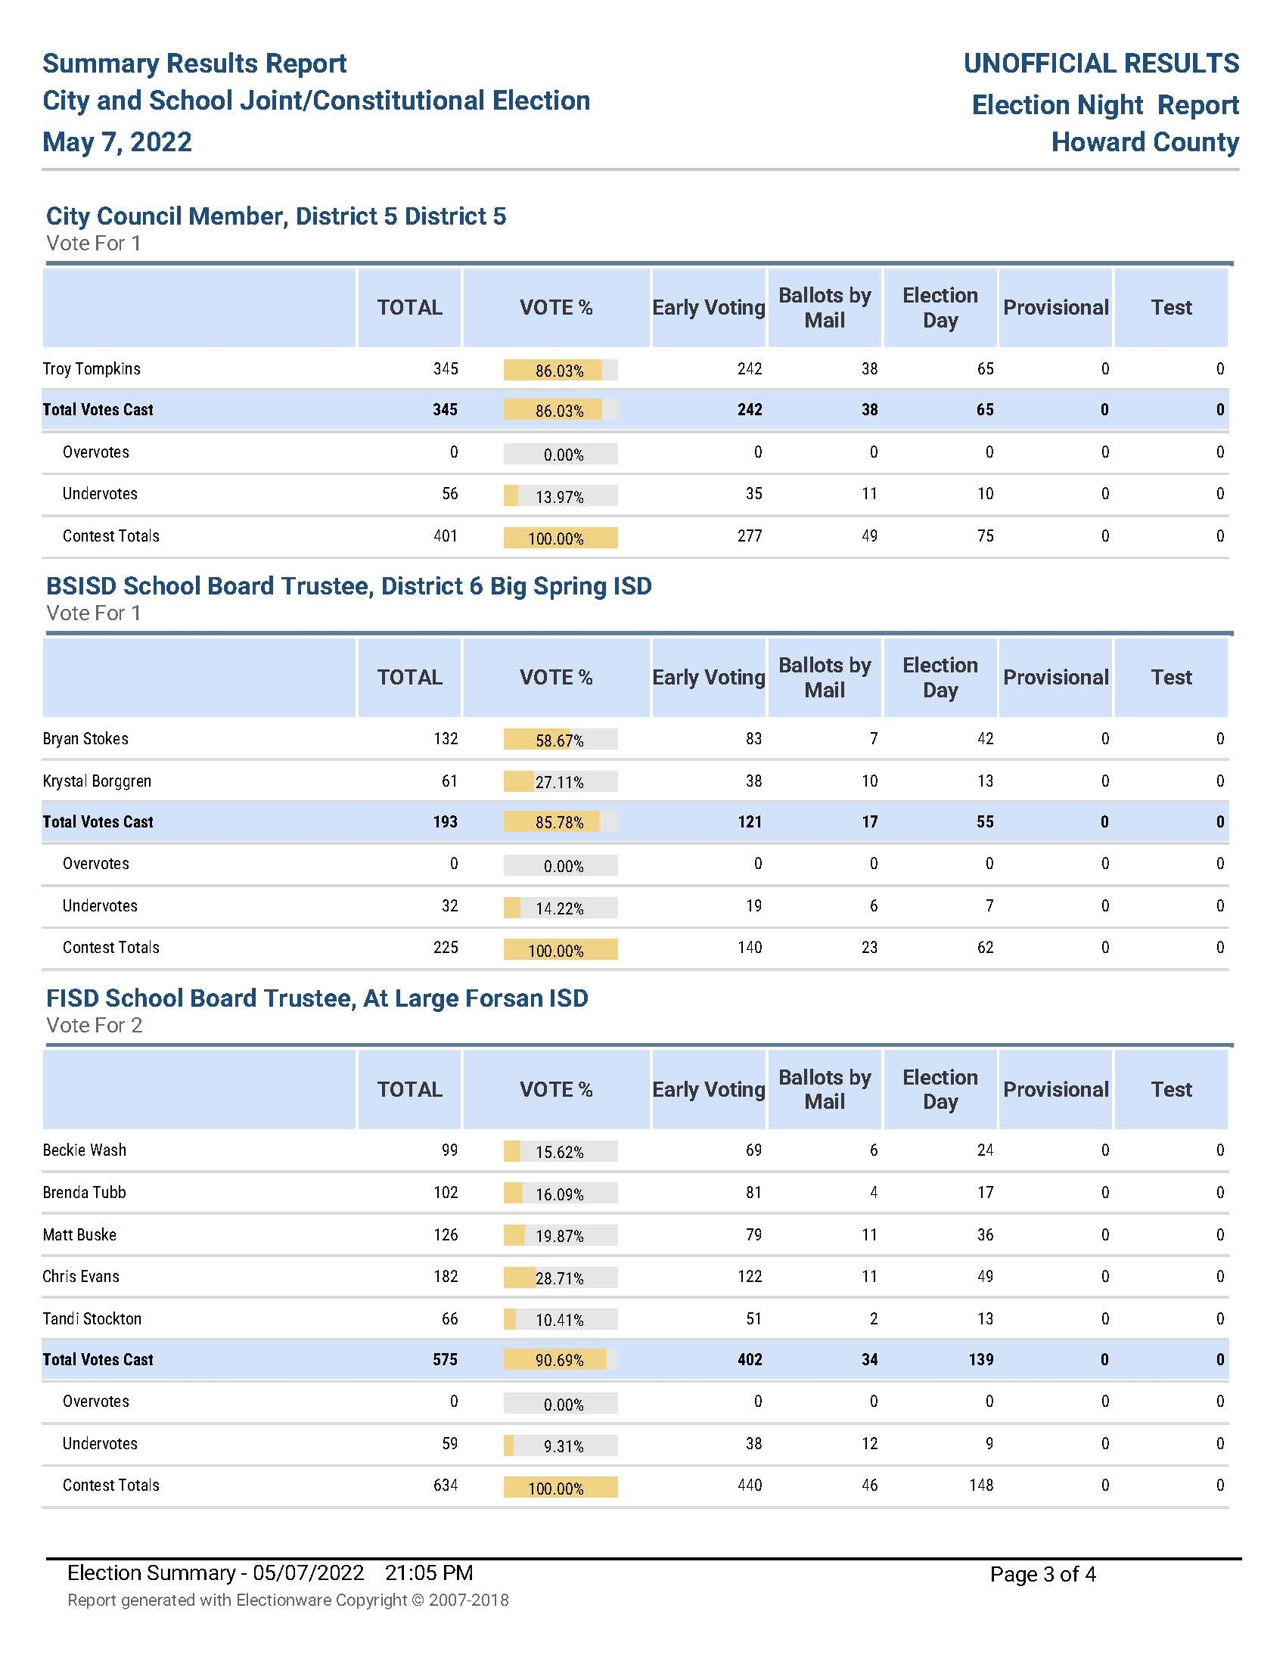Click the BSISD Total Votes Cast 85.78% bar
The image size is (1286, 1664).
coord(560,821)
